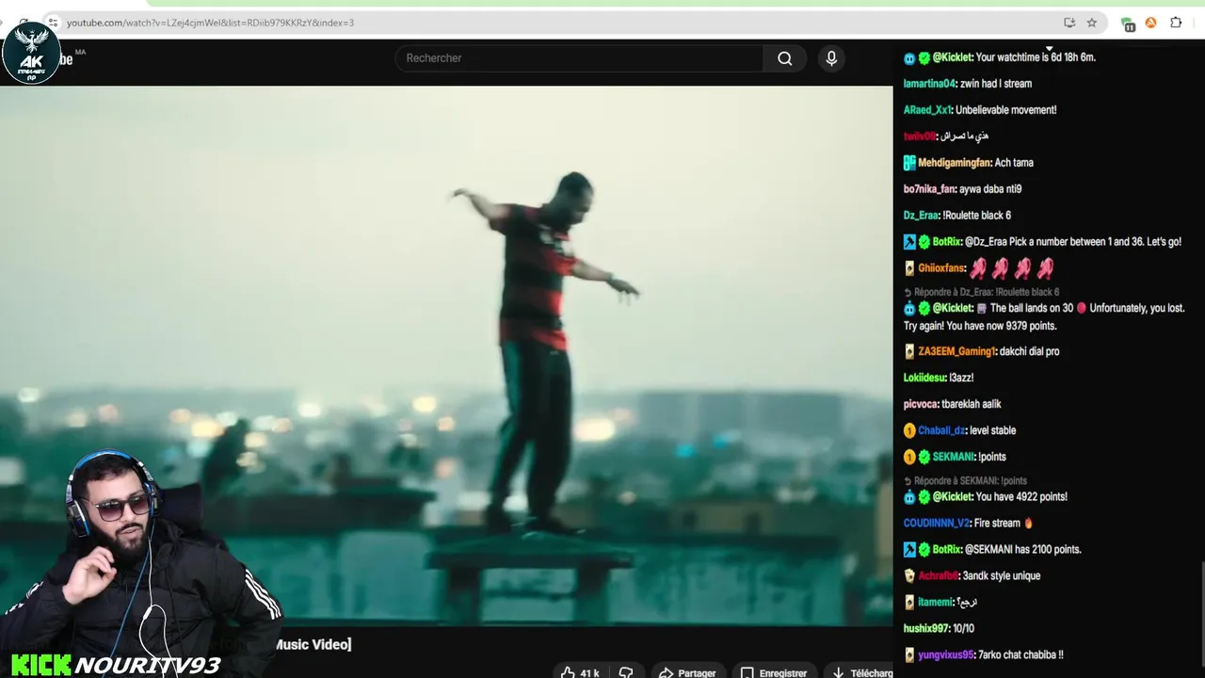Image resolution: width=1205 pixels, height=678 pixels.
Task: Activate voice search microphone icon
Action: pyautogui.click(x=831, y=58)
